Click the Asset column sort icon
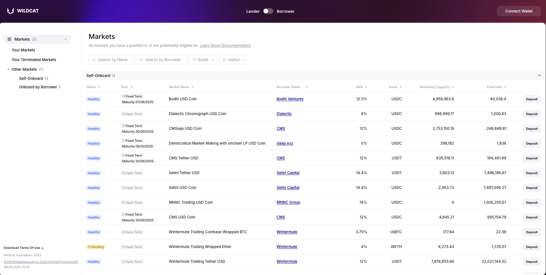Image resolution: width=546 pixels, height=275 pixels. [401, 87]
